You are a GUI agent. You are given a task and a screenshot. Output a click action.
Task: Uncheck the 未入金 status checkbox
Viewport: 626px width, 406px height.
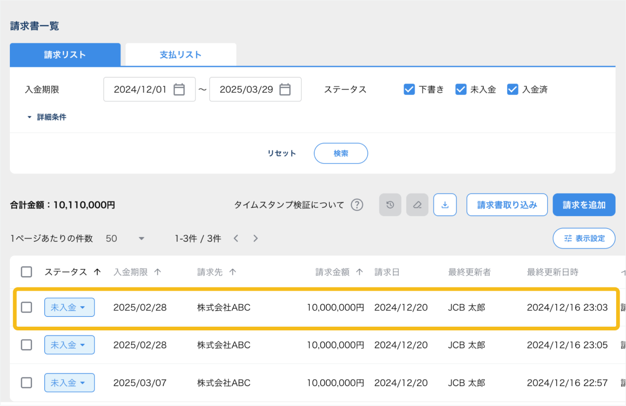click(461, 89)
